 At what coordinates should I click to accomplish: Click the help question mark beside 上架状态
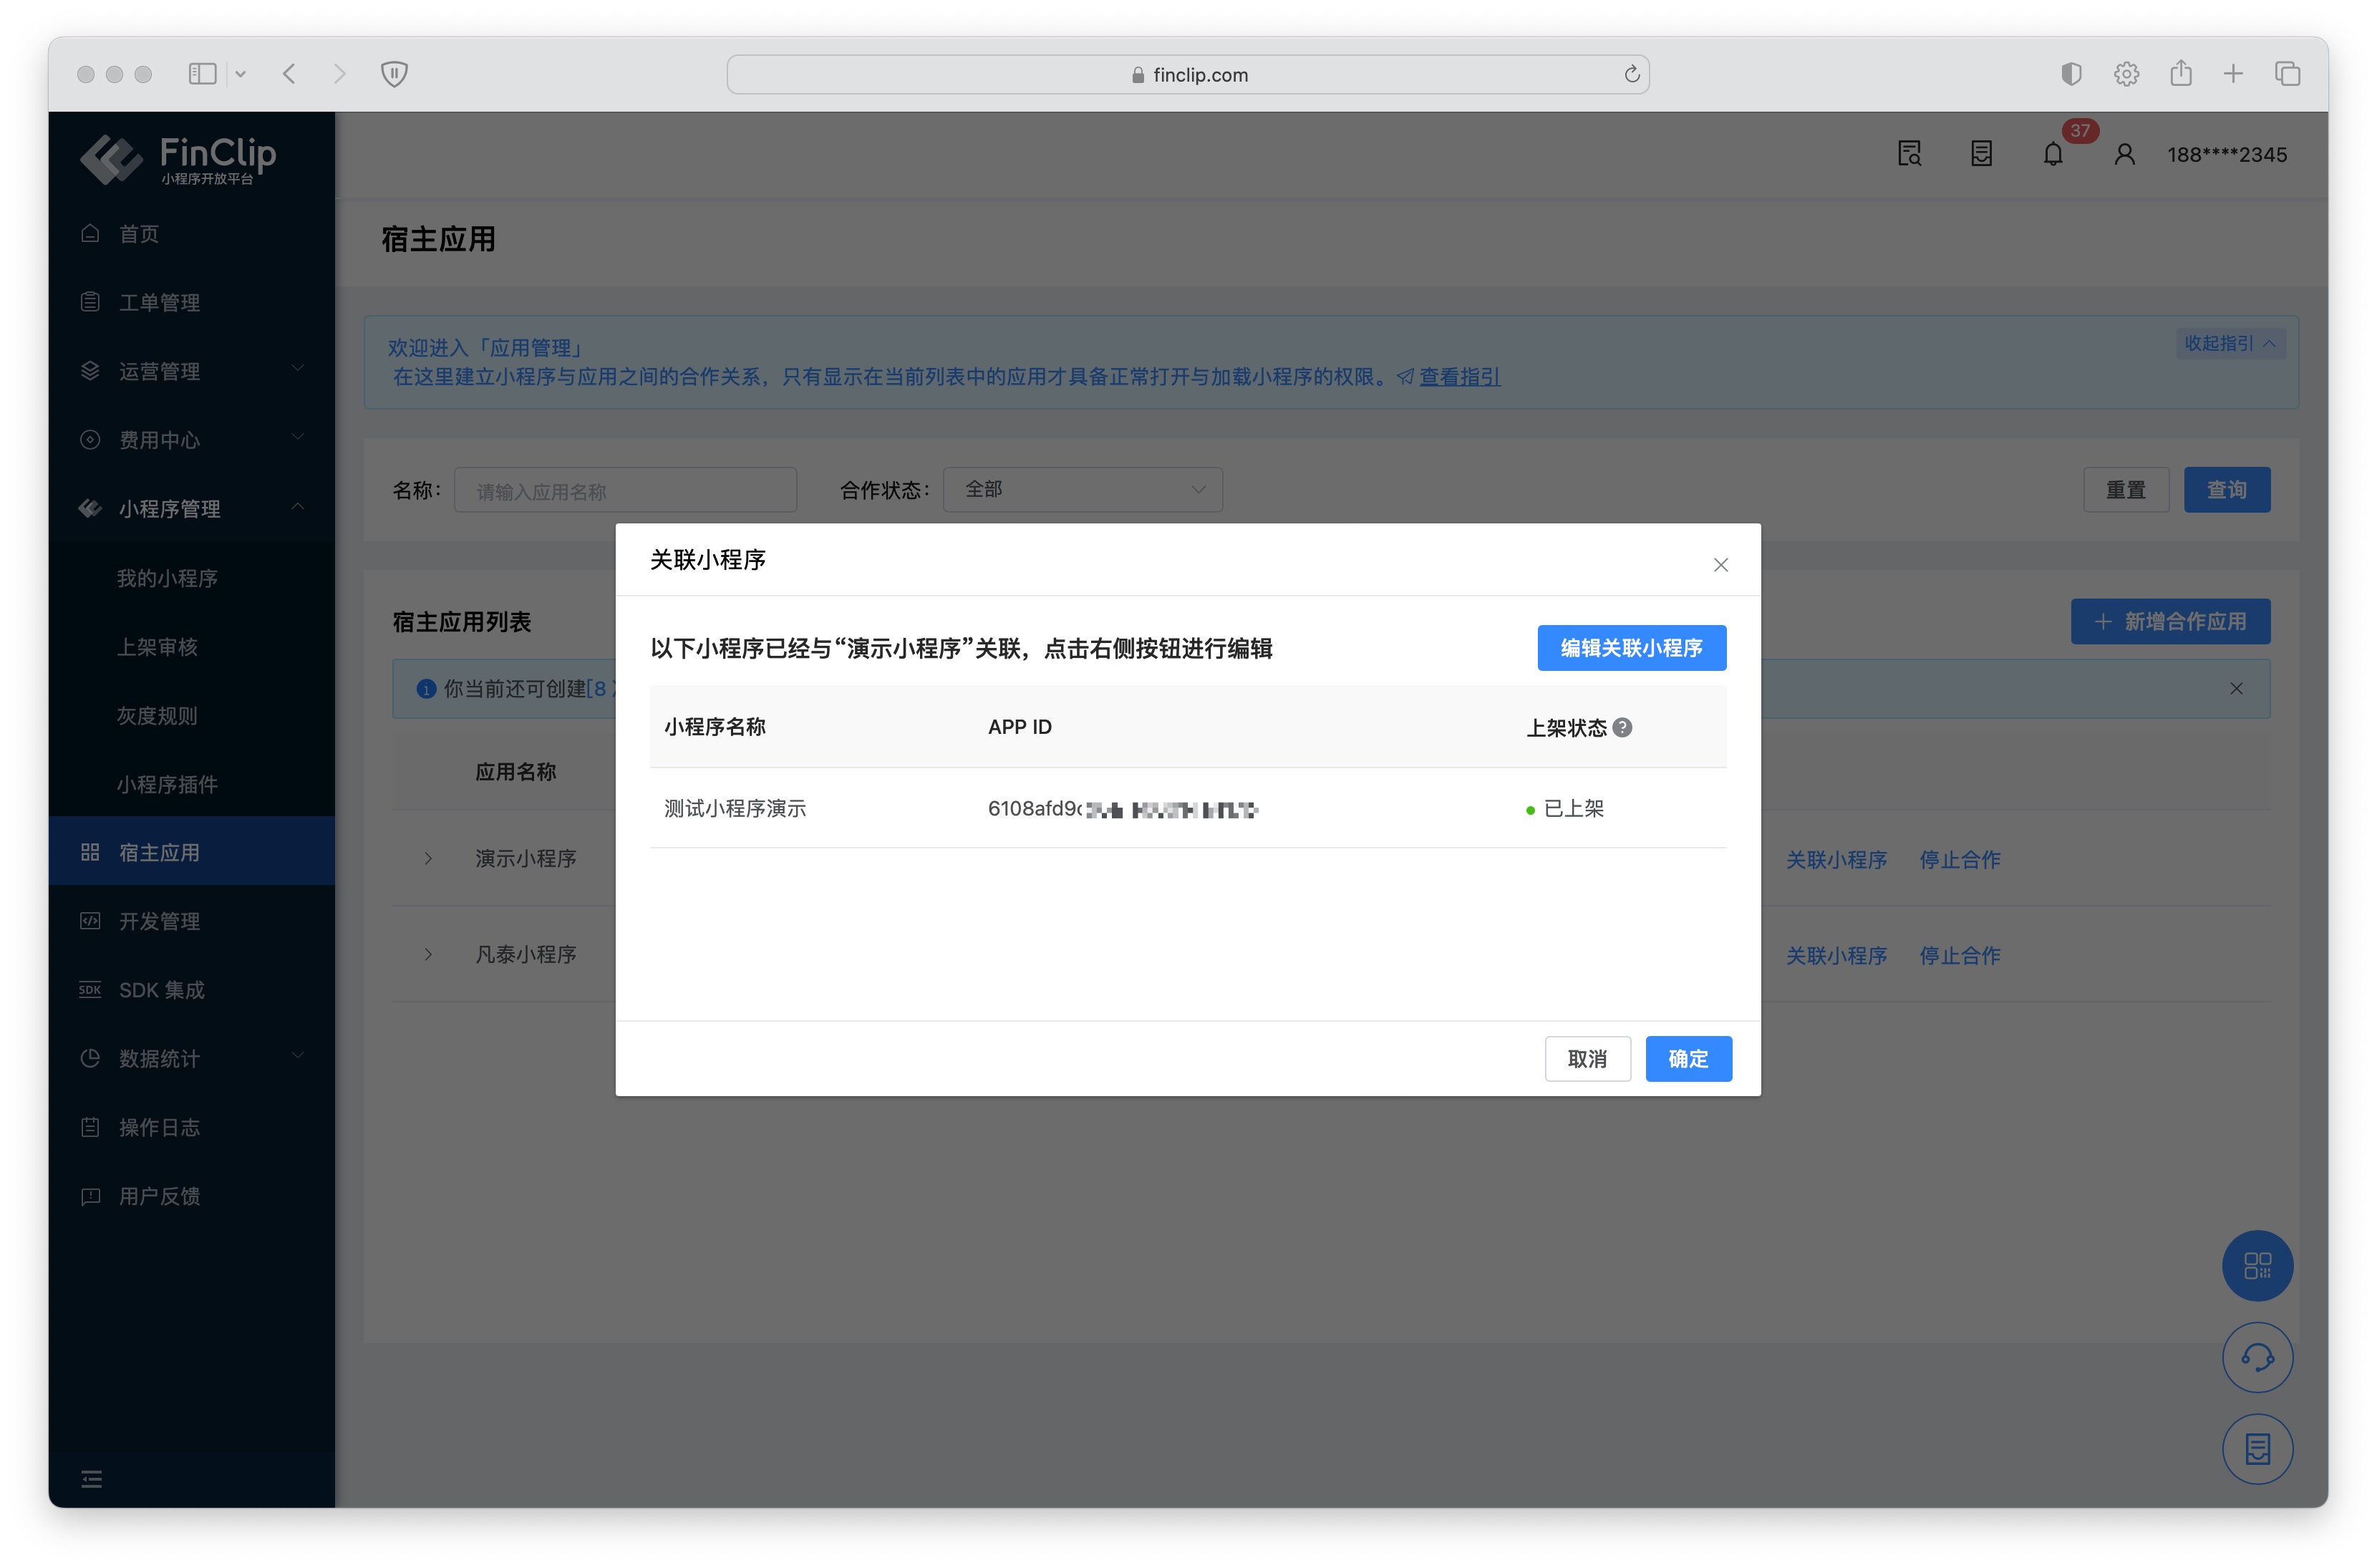click(1622, 728)
